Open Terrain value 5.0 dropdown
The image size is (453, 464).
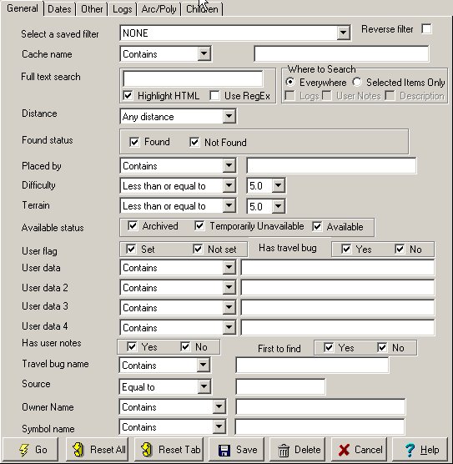tap(278, 206)
